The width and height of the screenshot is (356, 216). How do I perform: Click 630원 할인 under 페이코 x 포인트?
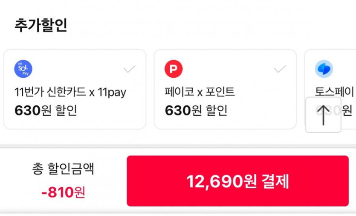(x=196, y=111)
